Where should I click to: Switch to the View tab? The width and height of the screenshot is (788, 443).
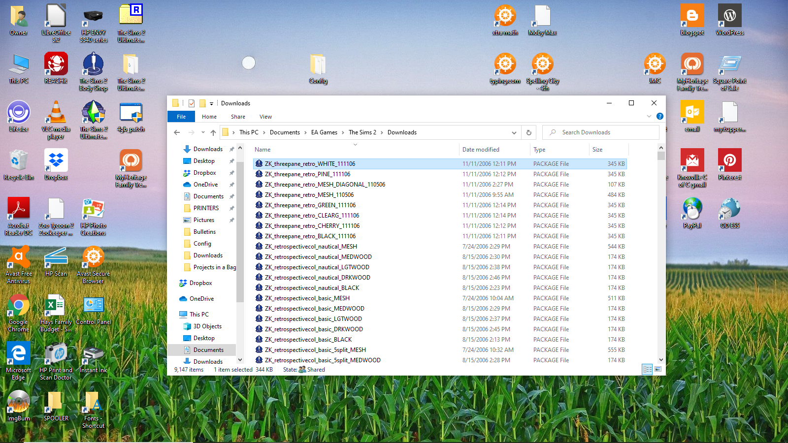pyautogui.click(x=265, y=117)
